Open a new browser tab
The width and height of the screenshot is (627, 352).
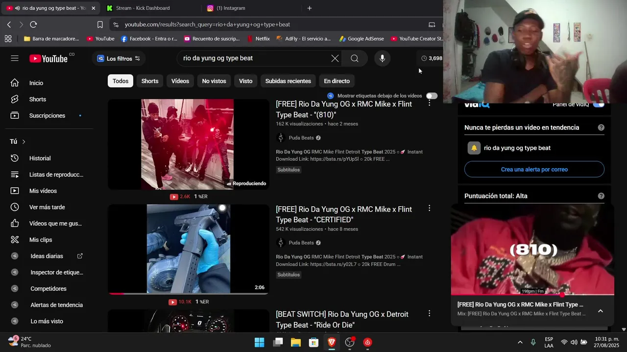[310, 8]
